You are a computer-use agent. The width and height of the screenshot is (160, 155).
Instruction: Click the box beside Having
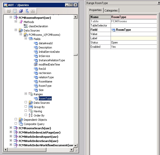(26, 111)
